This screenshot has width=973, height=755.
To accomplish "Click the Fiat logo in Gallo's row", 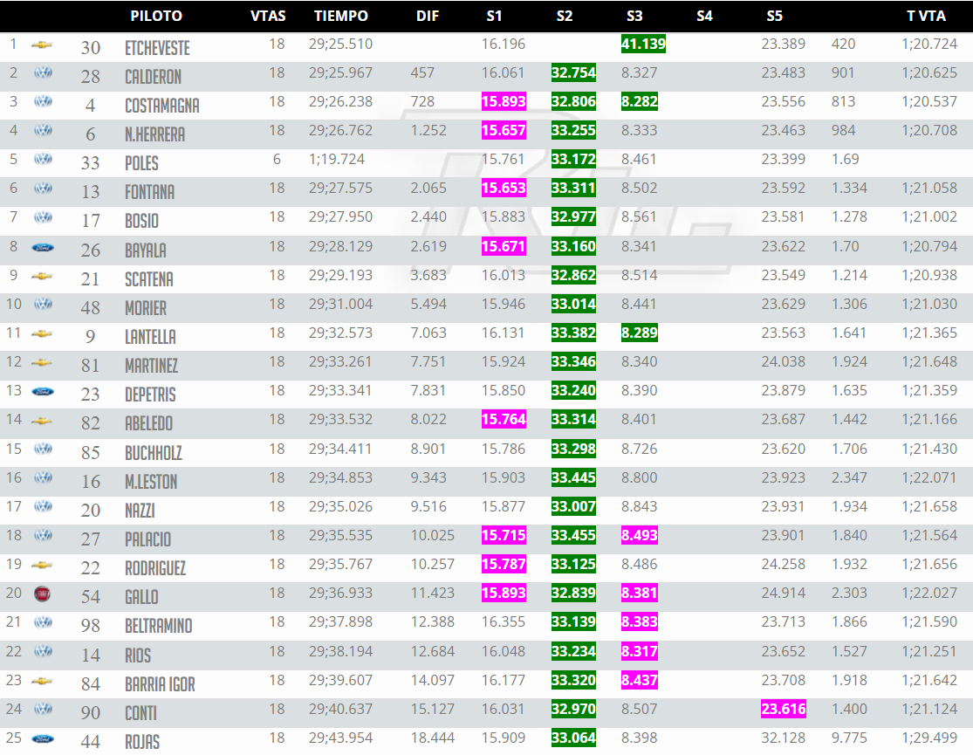I will click(42, 594).
